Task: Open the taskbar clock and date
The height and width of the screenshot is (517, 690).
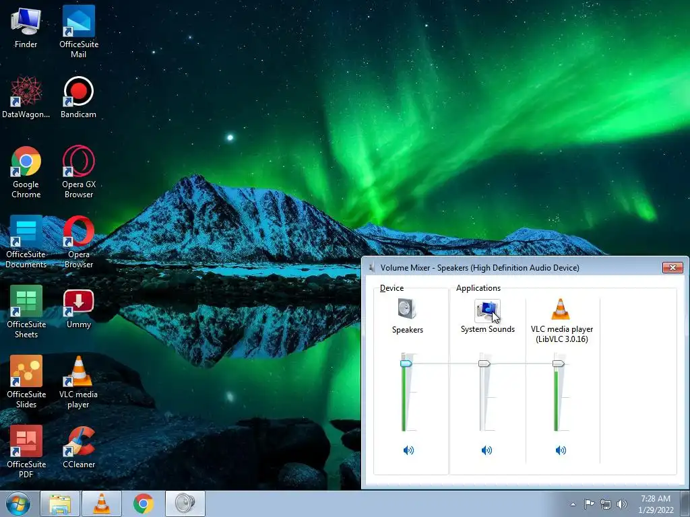Action: 656,504
